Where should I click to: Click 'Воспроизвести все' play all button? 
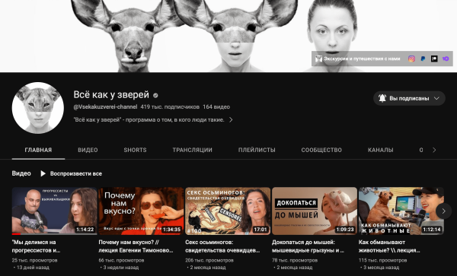[x=71, y=173]
